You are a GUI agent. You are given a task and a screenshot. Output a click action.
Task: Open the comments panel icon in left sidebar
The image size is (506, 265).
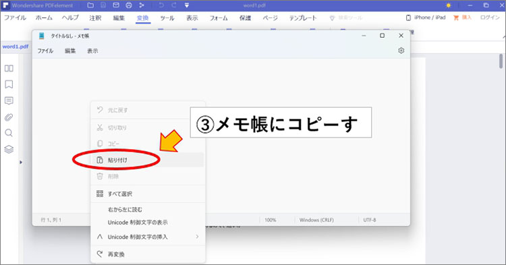9,101
